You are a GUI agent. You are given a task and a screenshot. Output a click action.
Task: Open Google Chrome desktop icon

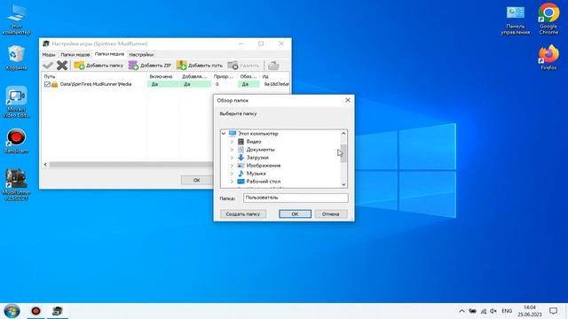point(548,19)
